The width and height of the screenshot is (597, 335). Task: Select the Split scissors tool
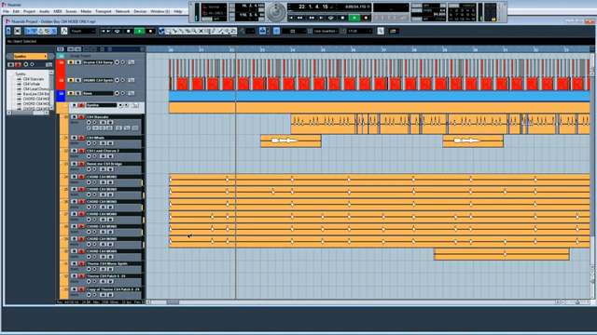[174, 31]
